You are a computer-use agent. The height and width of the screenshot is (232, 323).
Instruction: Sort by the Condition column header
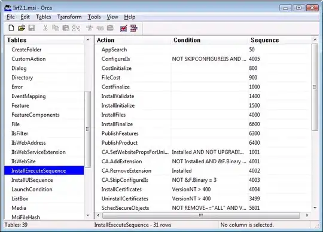[x=187, y=40]
